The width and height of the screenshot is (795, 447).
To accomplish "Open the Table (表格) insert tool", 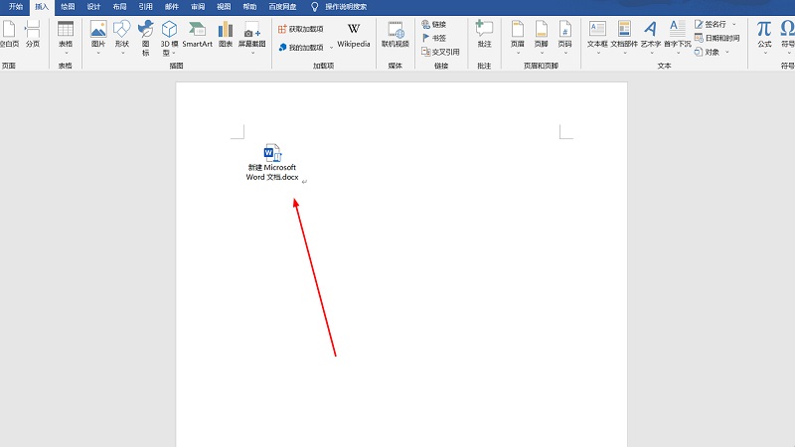I will pyautogui.click(x=66, y=38).
